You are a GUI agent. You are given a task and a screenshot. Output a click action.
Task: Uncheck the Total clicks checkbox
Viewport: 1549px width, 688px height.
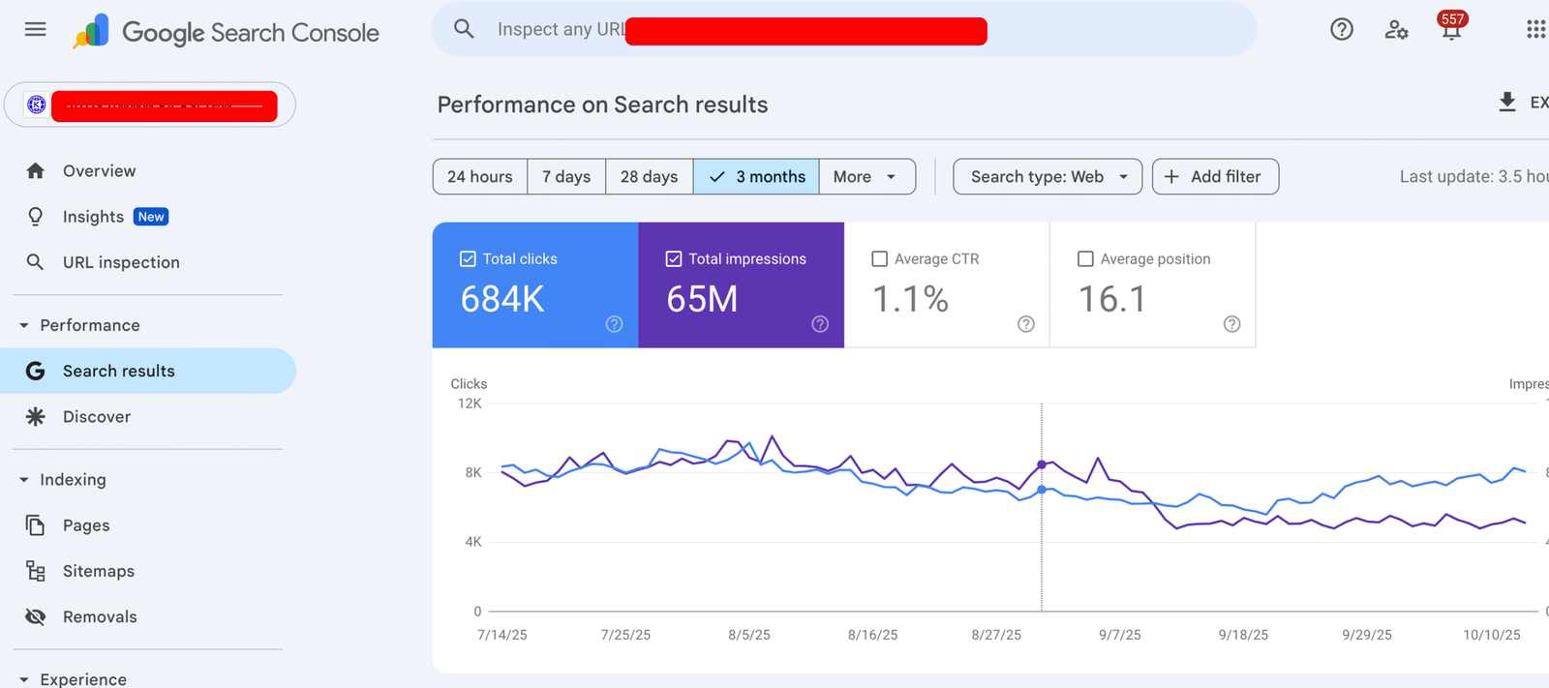click(x=468, y=259)
